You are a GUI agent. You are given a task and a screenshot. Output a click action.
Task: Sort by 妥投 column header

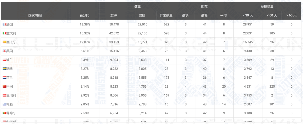142,15
